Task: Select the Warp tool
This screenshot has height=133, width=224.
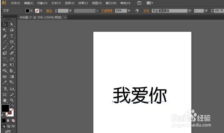Action: [x=4, y=65]
